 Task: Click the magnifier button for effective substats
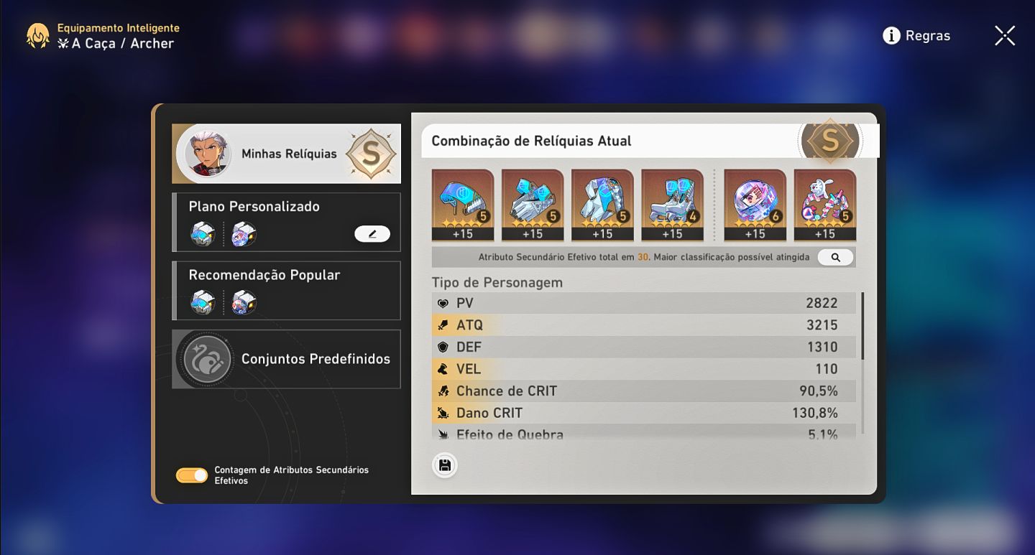coord(835,257)
